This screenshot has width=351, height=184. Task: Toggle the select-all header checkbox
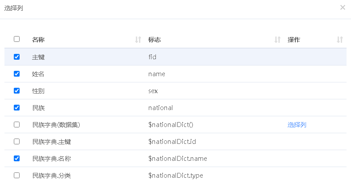(17, 39)
